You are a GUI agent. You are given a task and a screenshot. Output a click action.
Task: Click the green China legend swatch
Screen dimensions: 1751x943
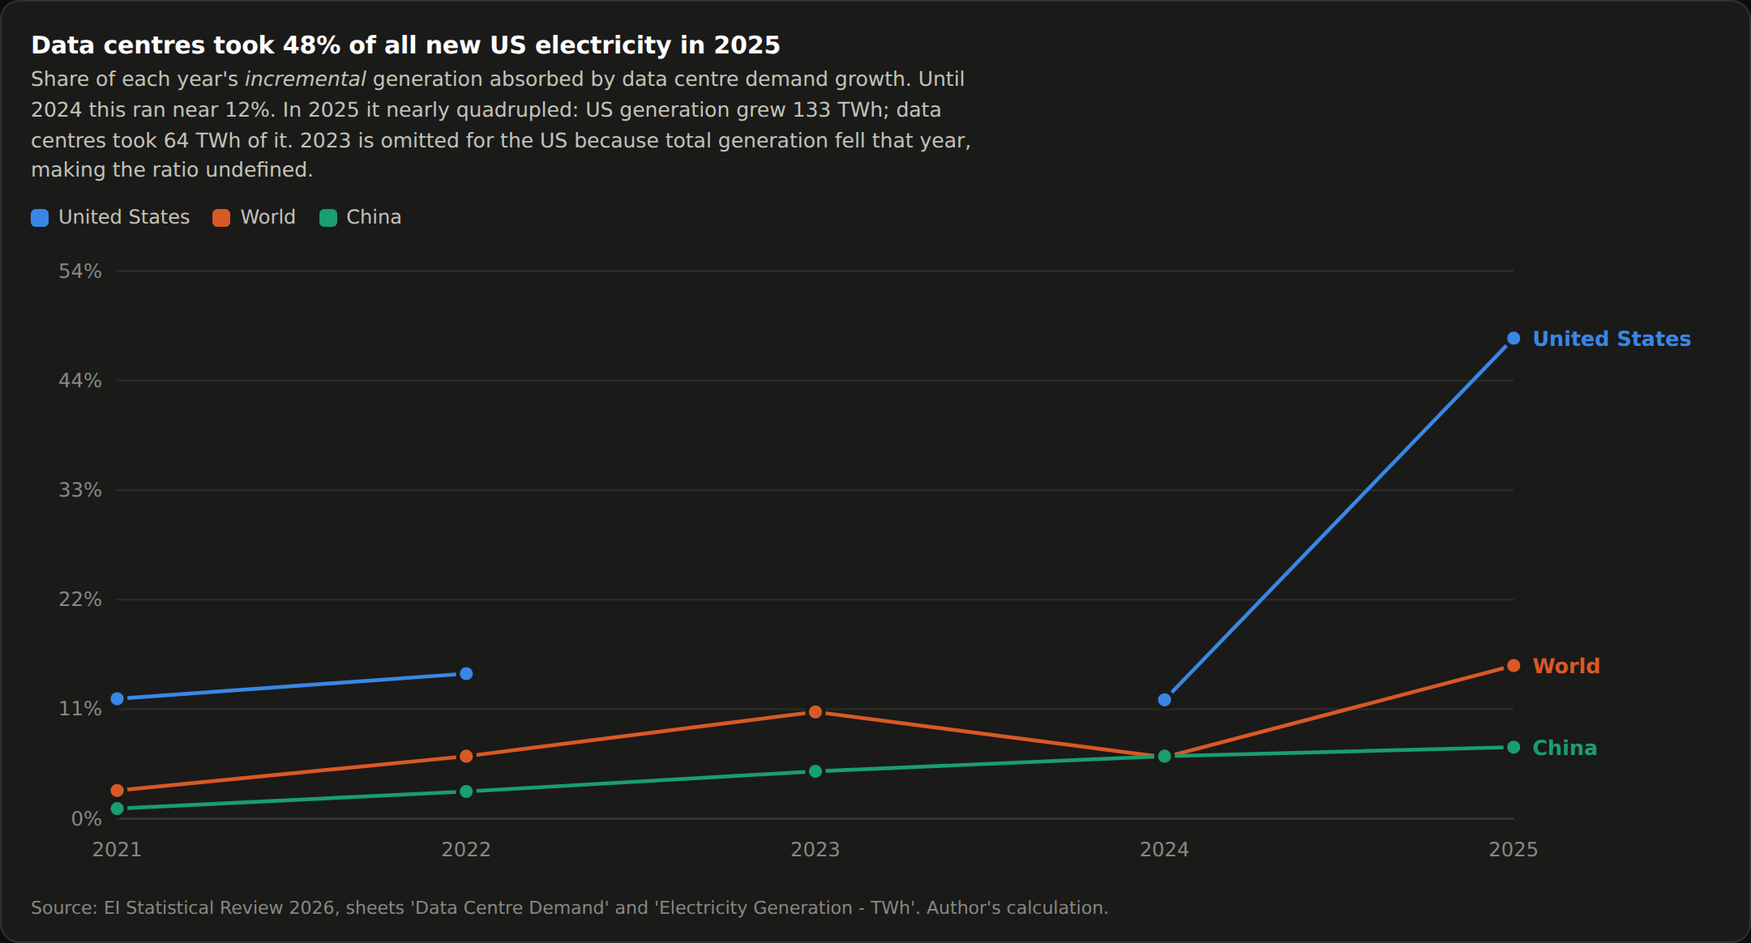click(x=328, y=218)
